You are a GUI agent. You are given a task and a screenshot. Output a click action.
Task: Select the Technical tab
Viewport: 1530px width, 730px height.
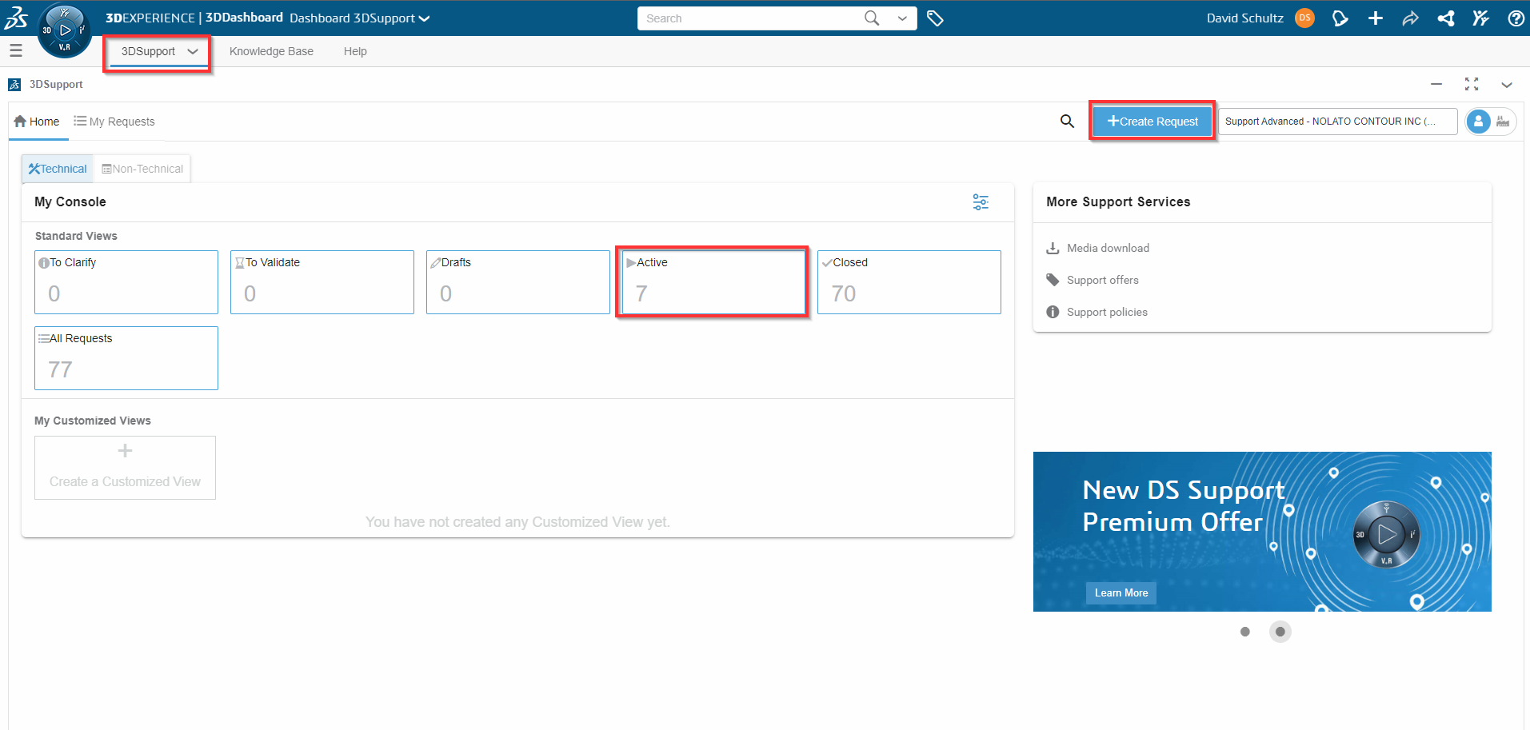point(58,169)
